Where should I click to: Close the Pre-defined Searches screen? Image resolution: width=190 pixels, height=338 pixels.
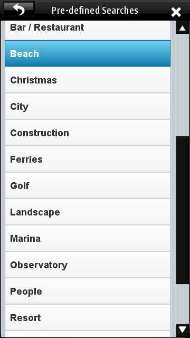click(x=176, y=12)
